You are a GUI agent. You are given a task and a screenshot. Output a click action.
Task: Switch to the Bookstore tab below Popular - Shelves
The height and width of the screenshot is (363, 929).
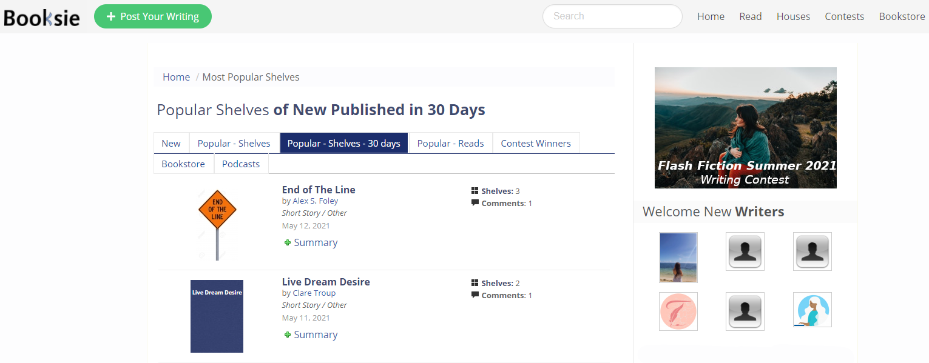pyautogui.click(x=183, y=164)
